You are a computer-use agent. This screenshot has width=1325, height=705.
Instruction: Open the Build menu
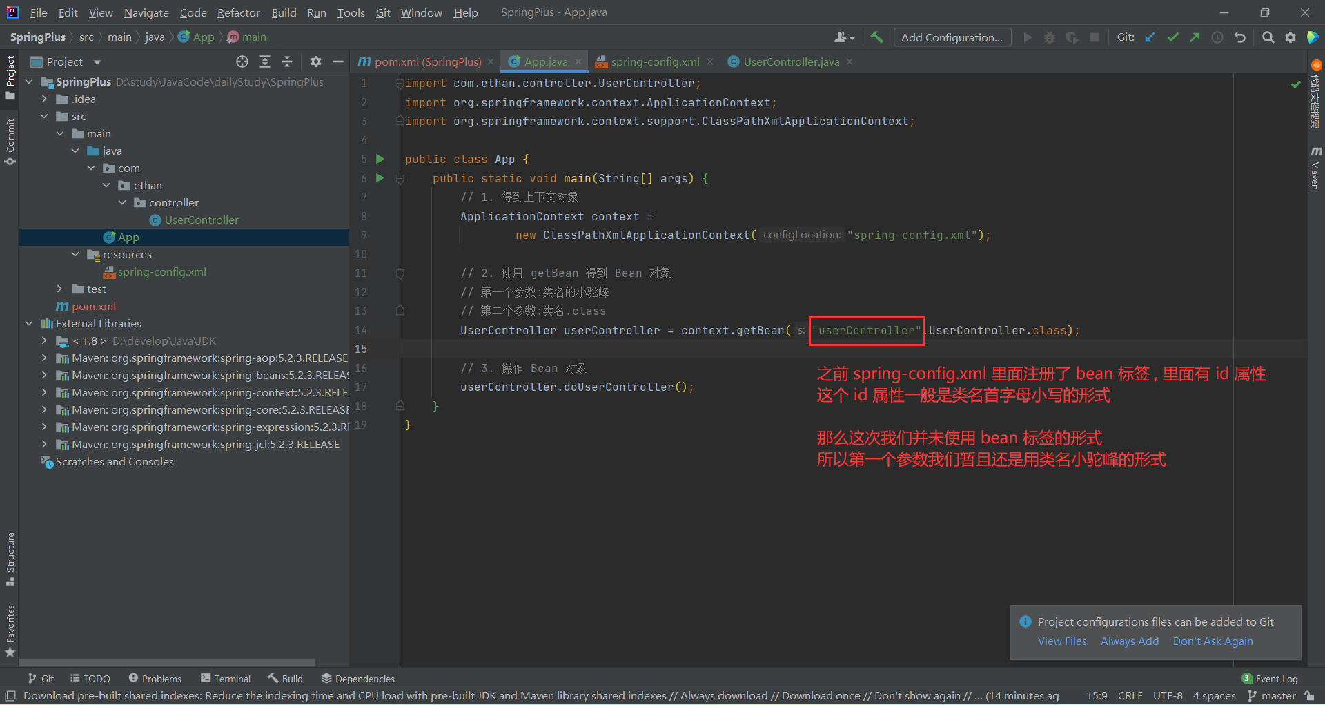(x=284, y=12)
